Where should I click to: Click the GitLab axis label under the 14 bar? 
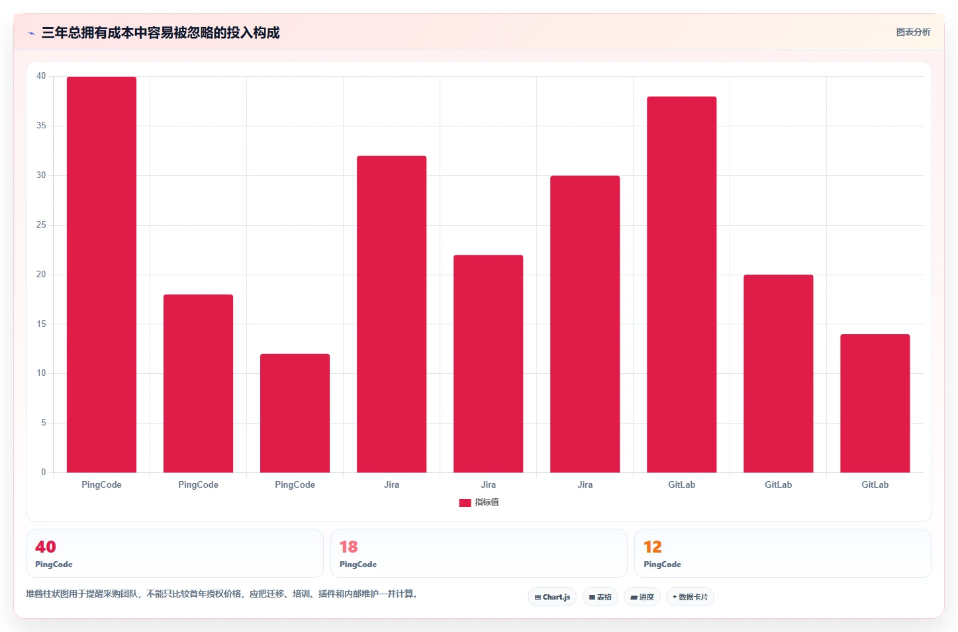[875, 484]
